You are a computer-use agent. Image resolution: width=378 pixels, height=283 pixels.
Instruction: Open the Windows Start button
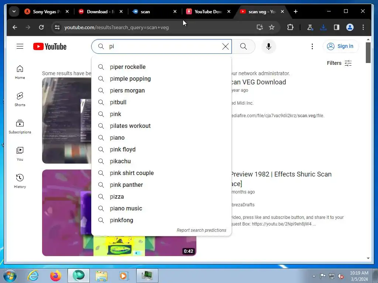tap(10, 276)
